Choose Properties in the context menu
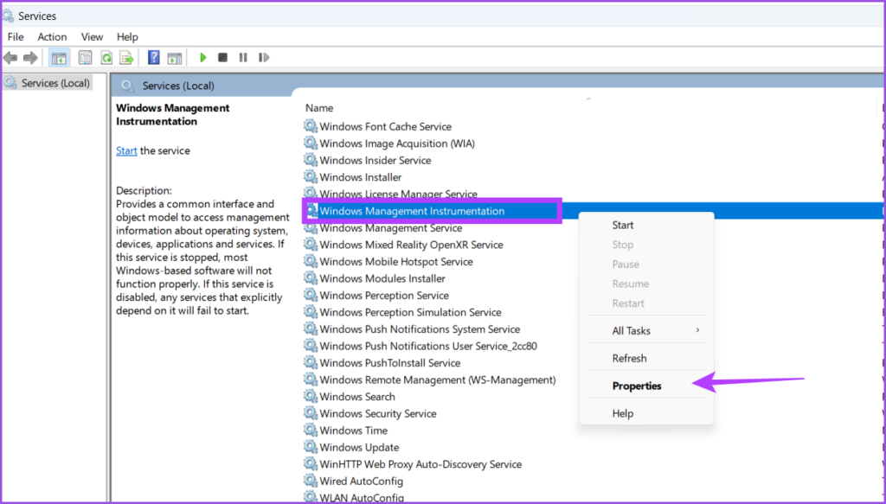This screenshot has height=504, width=886. (x=646, y=386)
